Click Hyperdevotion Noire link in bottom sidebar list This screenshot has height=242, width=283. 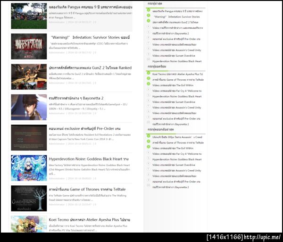click(177, 159)
